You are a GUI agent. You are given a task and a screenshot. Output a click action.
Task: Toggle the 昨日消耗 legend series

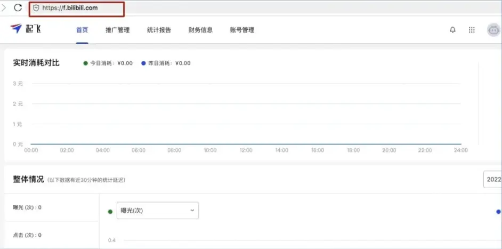[165, 63]
